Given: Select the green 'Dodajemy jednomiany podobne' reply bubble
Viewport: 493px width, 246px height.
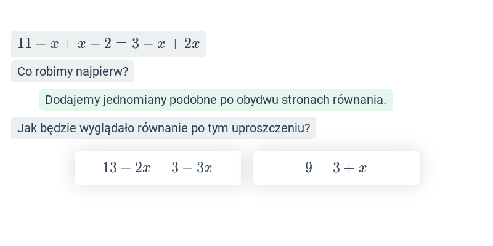Looking at the screenshot, I should (215, 100).
